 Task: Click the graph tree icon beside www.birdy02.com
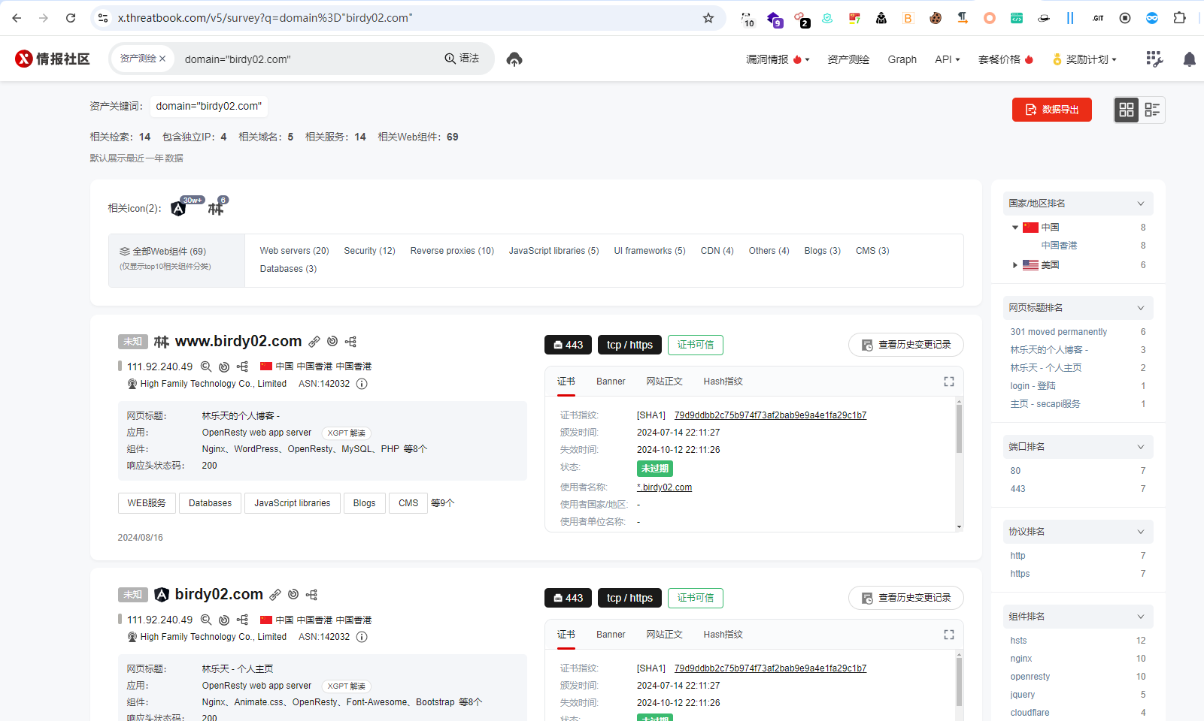click(350, 342)
